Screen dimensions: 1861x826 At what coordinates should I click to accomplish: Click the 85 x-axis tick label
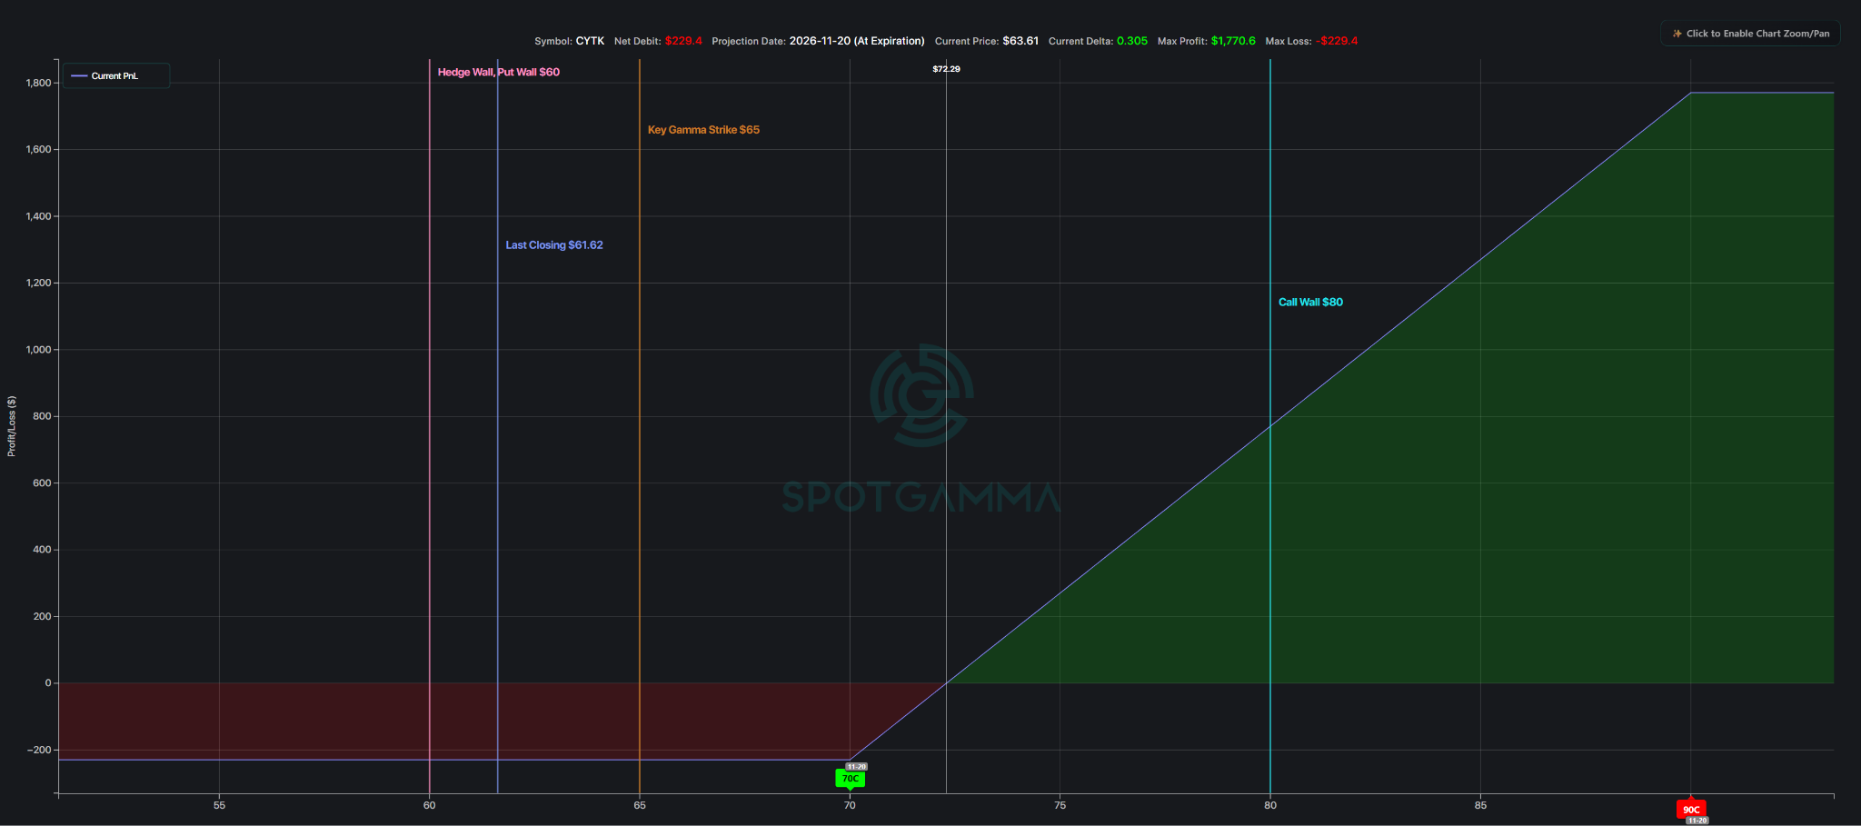point(1480,805)
